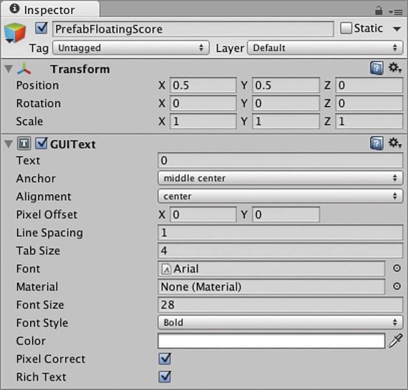This screenshot has width=408, height=390.
Task: Open GUIText component gear menu
Action: coord(395,143)
